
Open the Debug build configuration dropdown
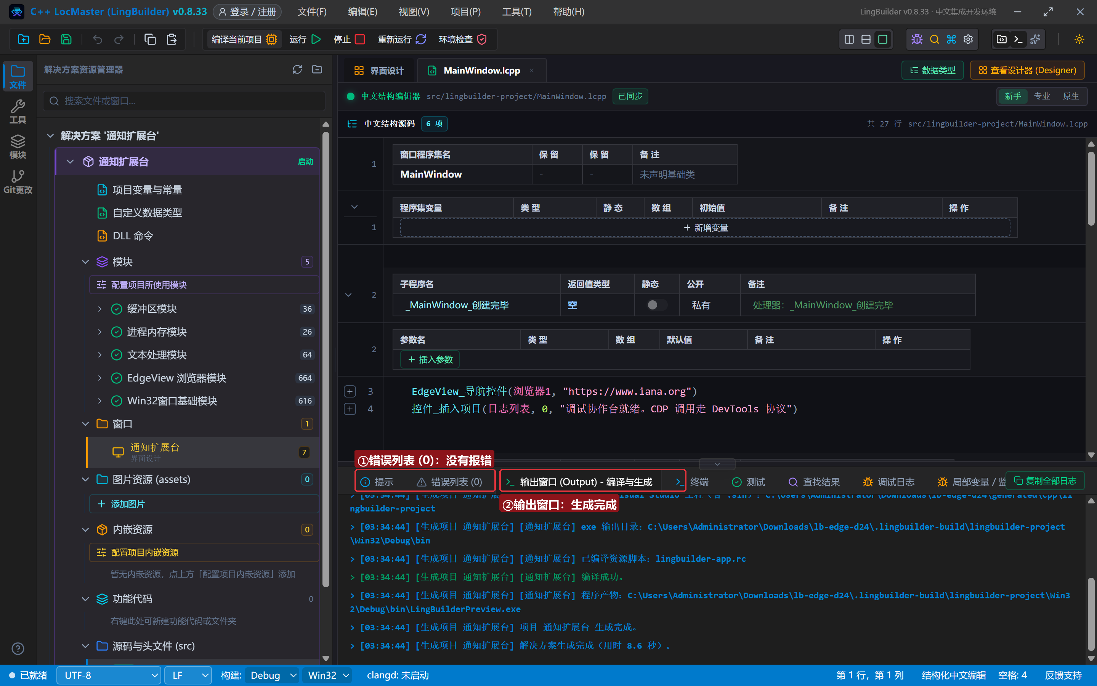click(x=272, y=675)
